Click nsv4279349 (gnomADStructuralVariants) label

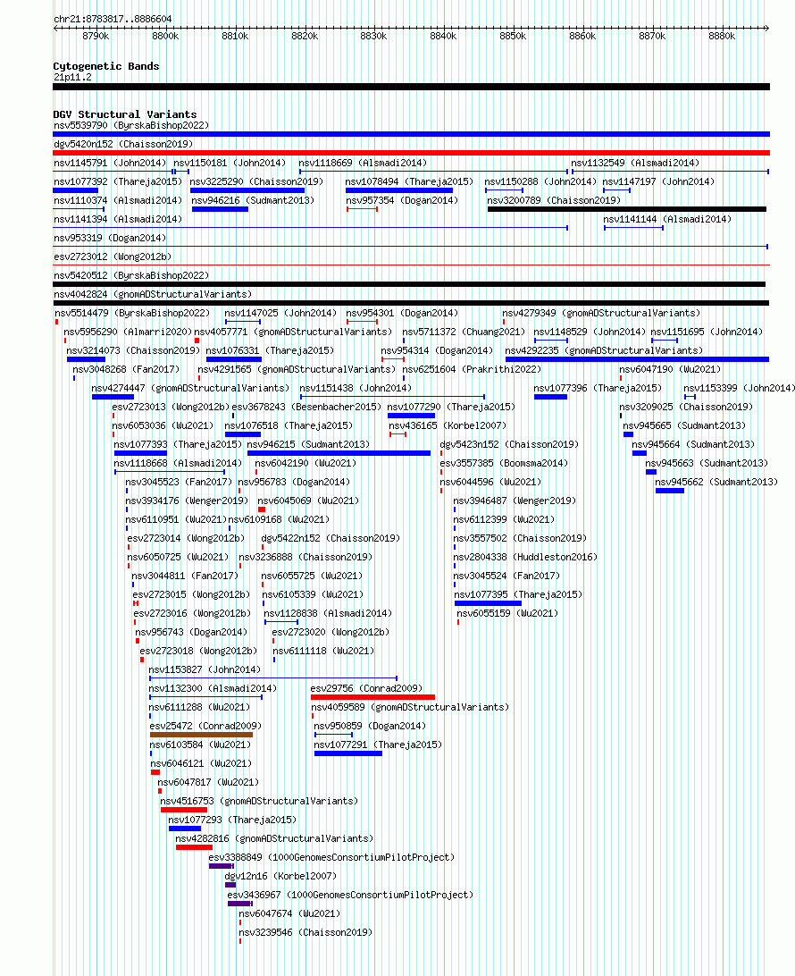[x=601, y=313]
